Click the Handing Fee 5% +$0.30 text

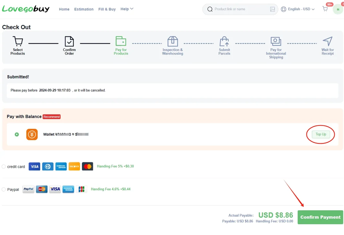(115, 166)
